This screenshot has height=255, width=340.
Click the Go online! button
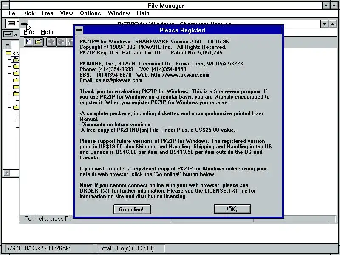(x=132, y=209)
